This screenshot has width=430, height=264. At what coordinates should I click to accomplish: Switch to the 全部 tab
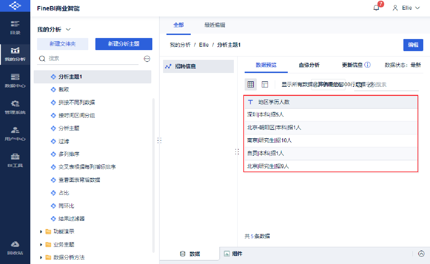[x=179, y=25]
